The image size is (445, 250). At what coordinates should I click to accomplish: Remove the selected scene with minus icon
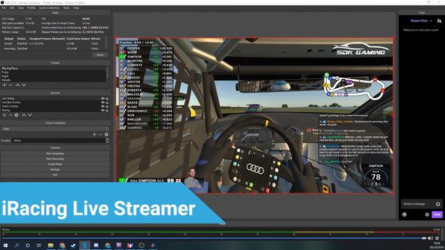[10, 85]
